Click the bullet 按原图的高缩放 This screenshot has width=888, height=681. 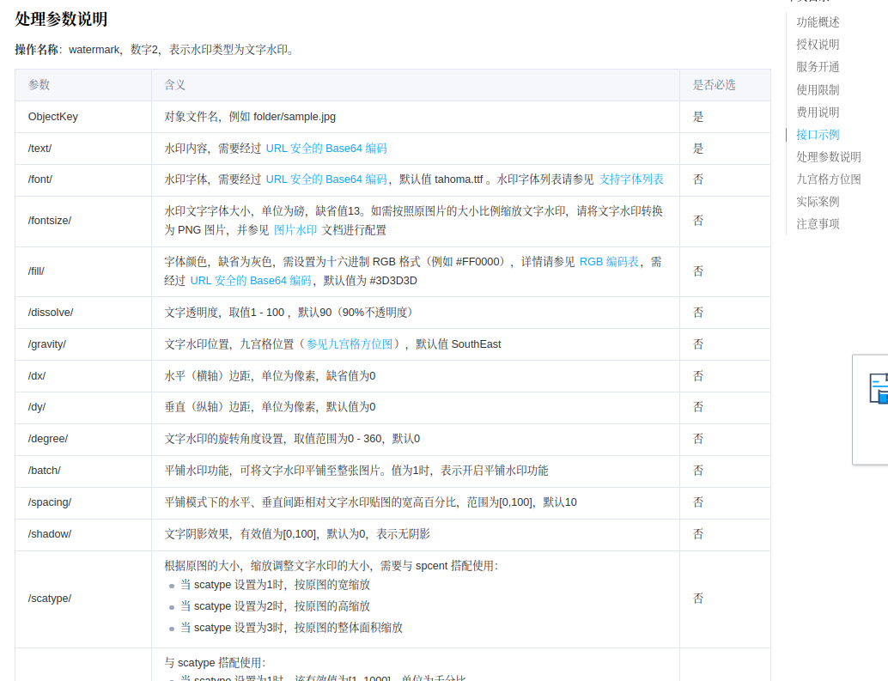(275, 606)
